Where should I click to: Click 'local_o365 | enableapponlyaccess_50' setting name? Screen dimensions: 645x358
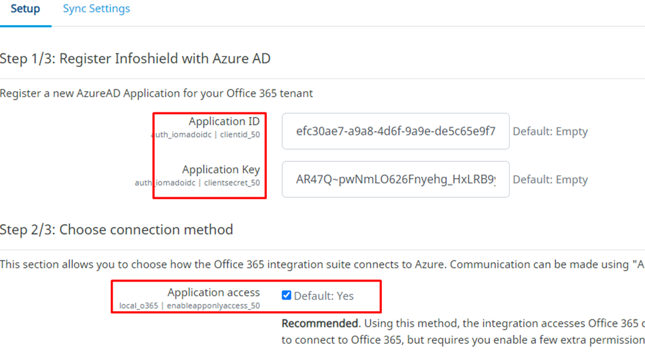click(x=190, y=305)
